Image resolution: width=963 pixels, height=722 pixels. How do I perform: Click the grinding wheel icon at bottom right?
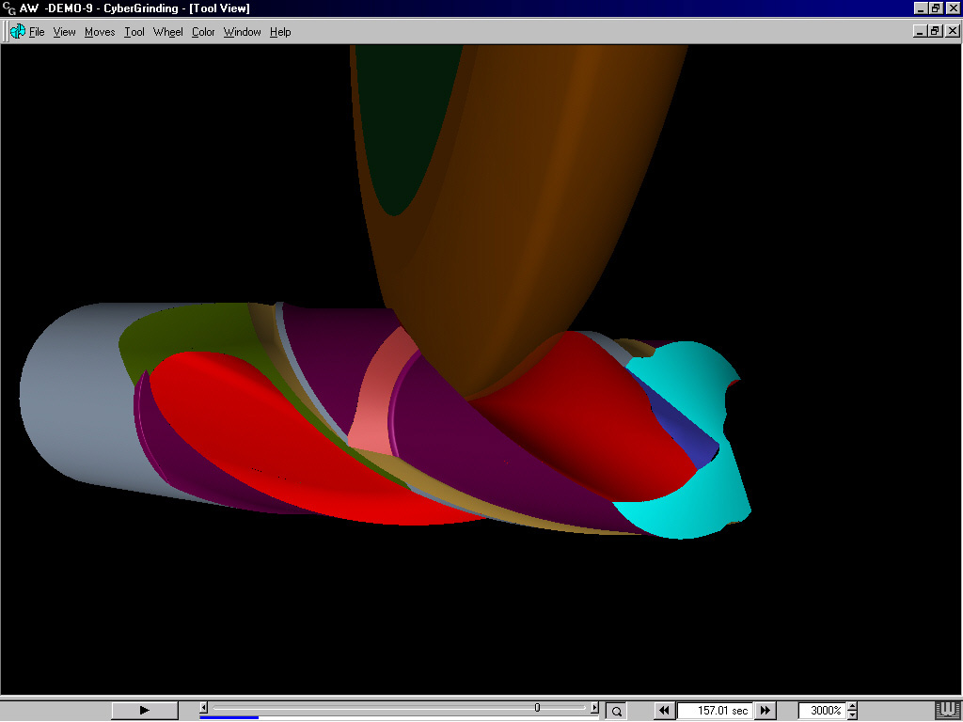point(947,710)
